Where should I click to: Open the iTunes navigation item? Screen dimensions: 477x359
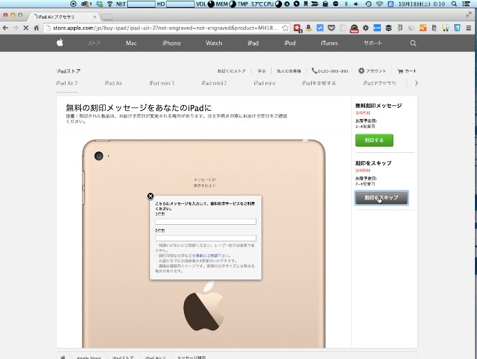tap(329, 44)
